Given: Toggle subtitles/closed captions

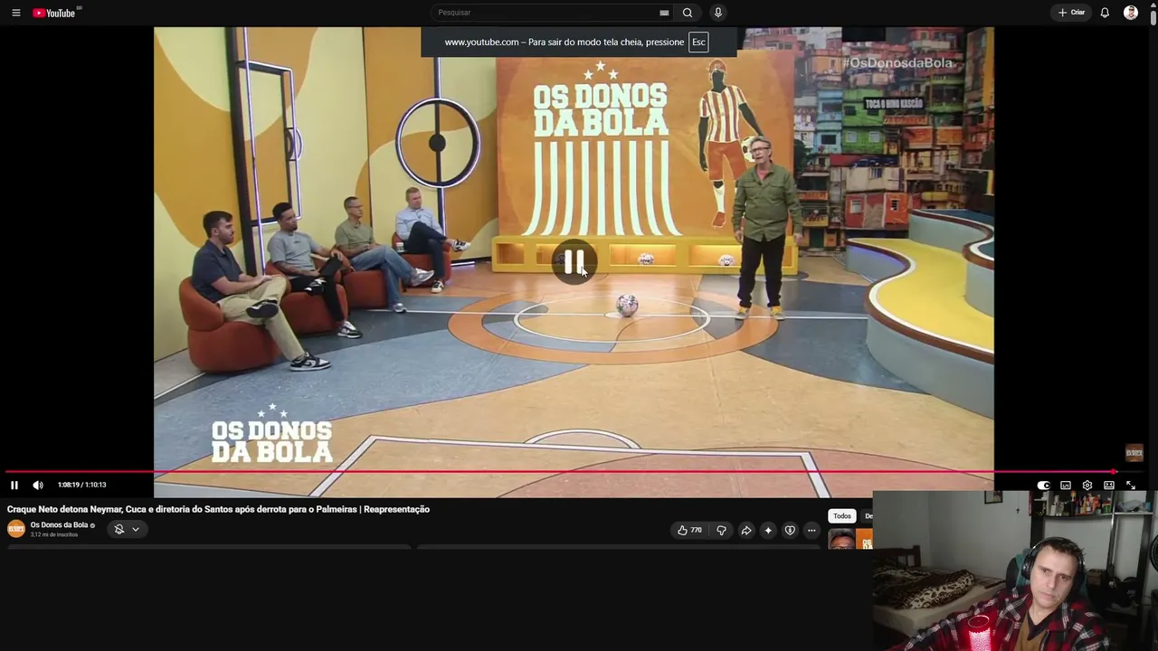Looking at the screenshot, I should pos(1066,486).
